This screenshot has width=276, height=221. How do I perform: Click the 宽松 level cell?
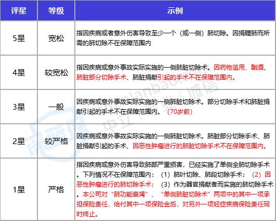tap(56, 38)
